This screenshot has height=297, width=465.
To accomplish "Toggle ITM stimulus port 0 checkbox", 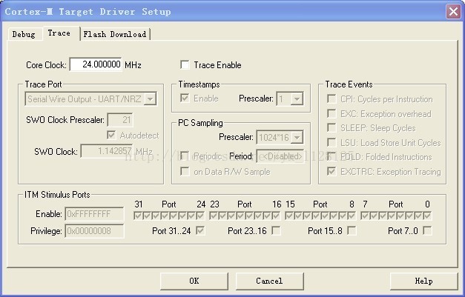I will 427,216.
